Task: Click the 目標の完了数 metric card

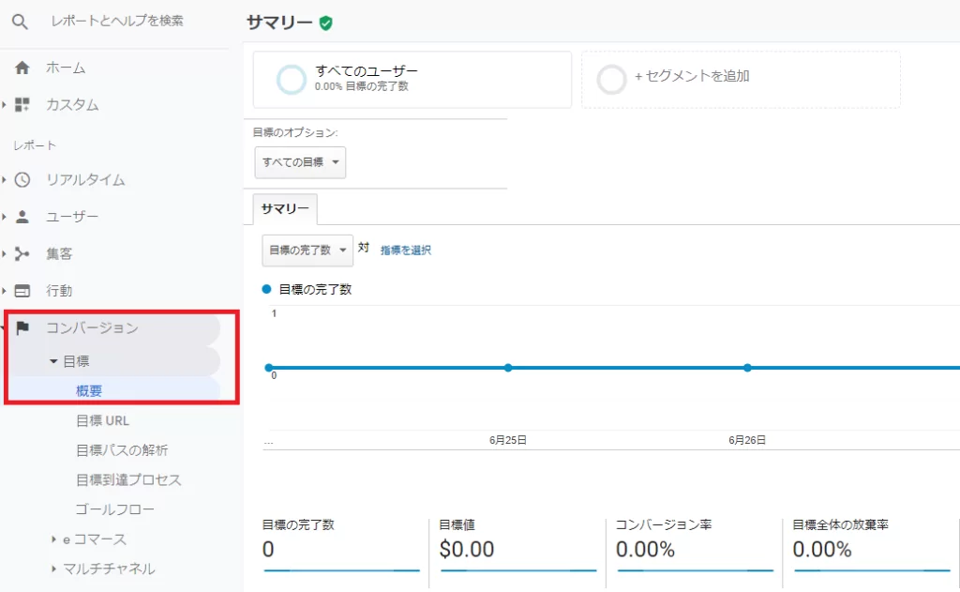Action: (341, 545)
